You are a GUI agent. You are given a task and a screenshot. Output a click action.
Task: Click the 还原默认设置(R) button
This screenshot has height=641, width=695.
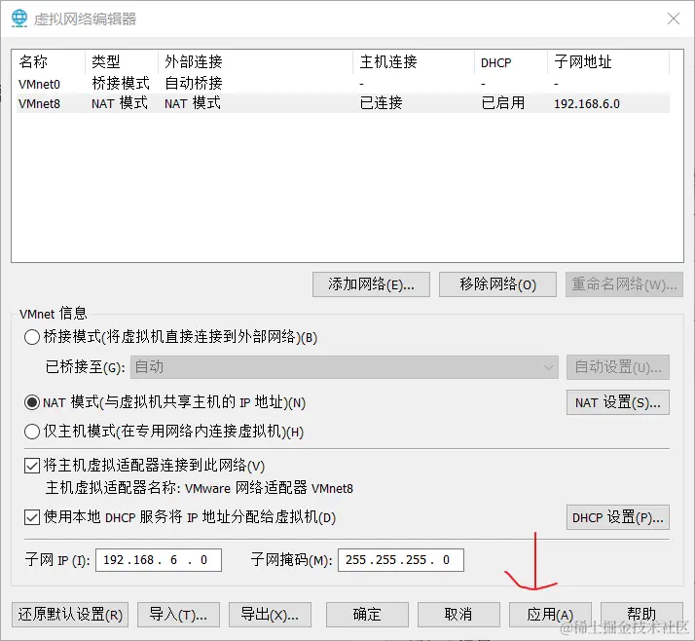click(70, 615)
